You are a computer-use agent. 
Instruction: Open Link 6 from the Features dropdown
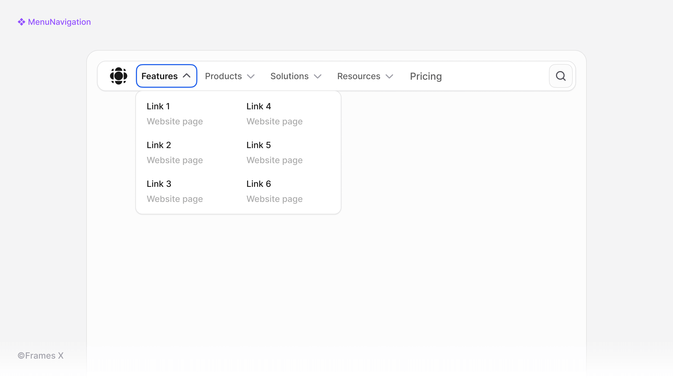click(x=258, y=184)
